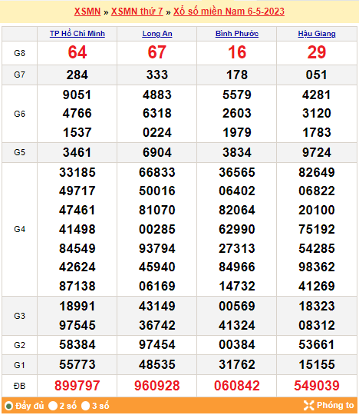Click the ĐB row label

(19, 386)
